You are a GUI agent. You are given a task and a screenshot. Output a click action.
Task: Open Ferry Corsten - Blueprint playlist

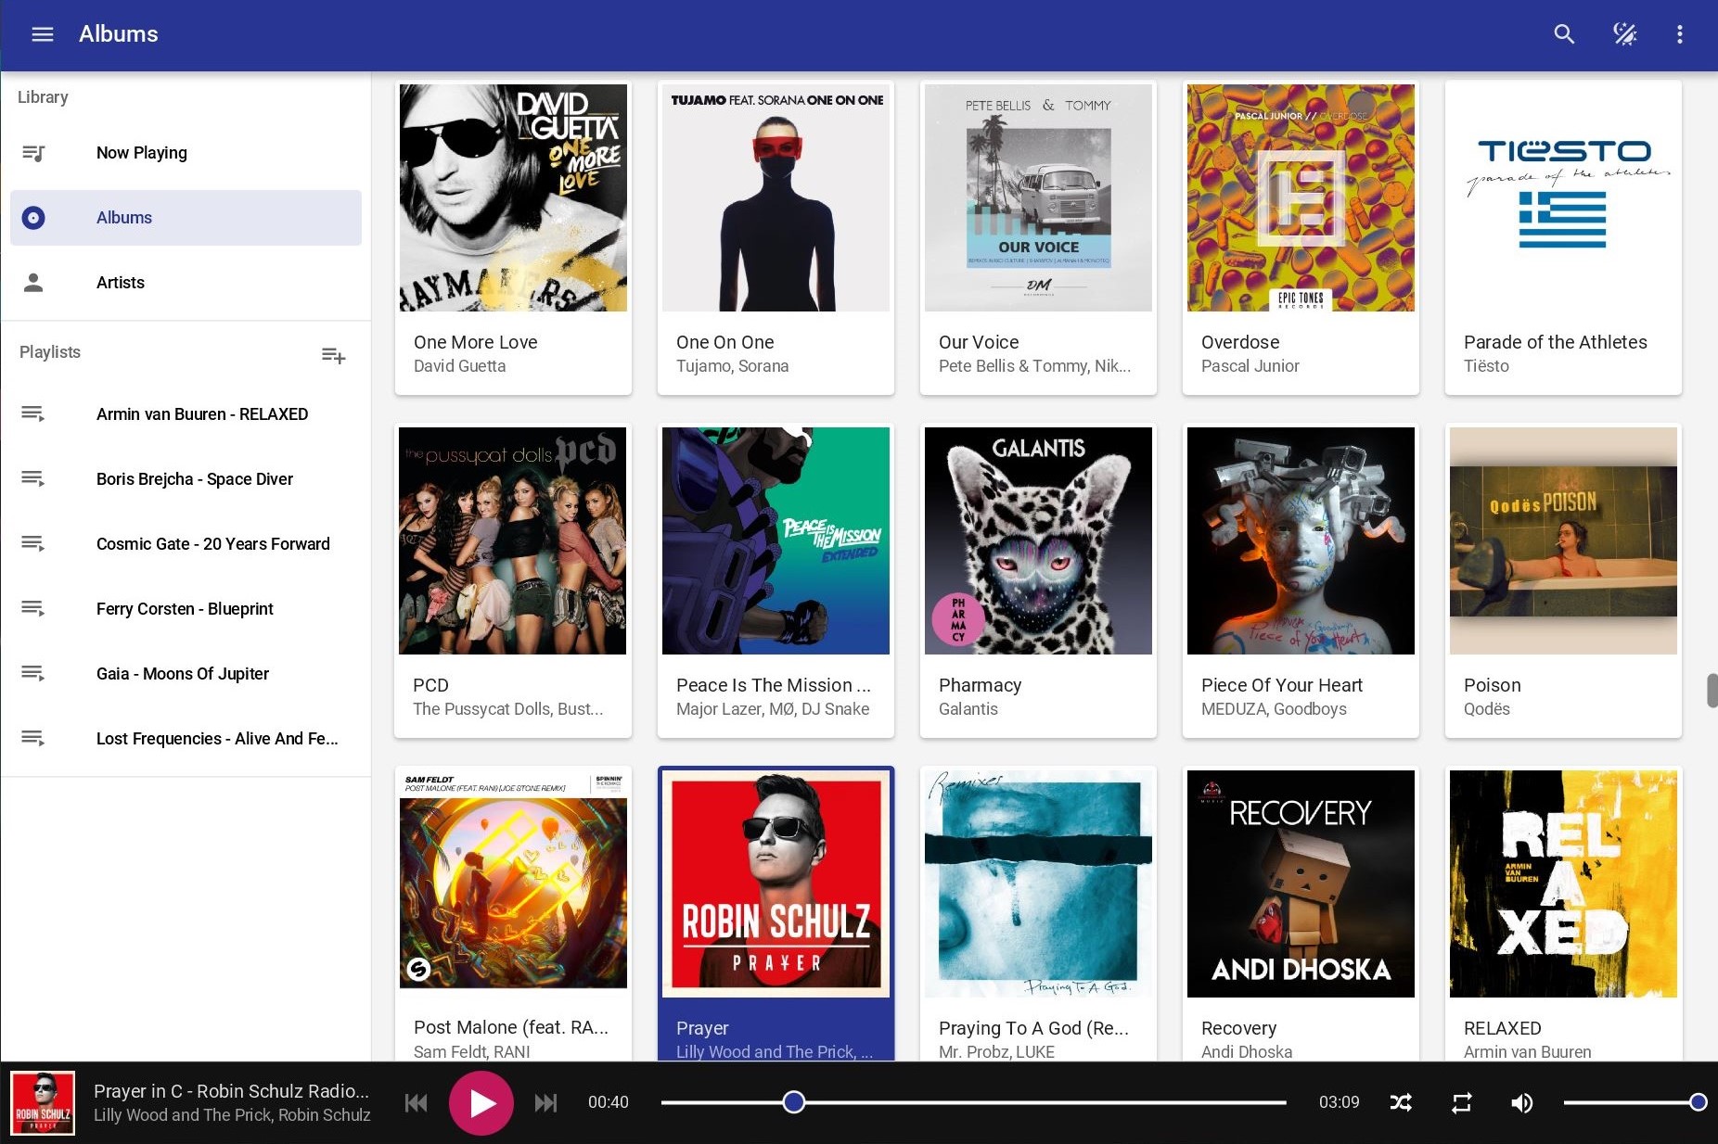click(186, 608)
